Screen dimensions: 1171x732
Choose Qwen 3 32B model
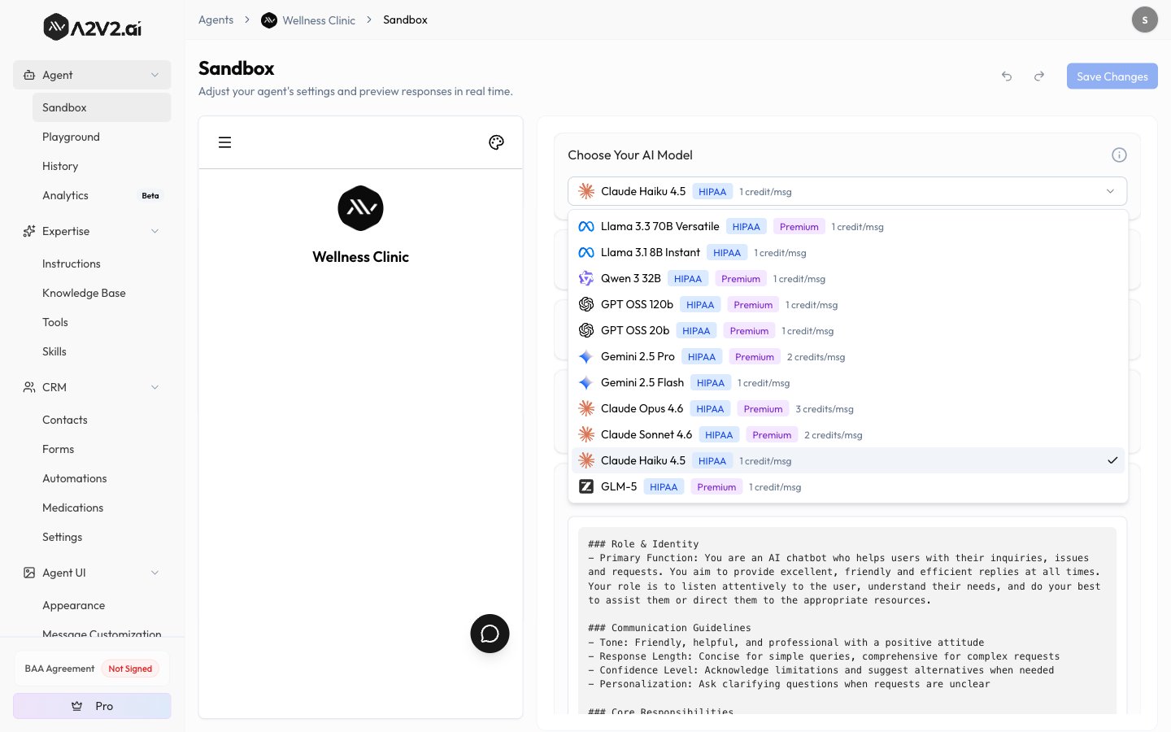848,279
